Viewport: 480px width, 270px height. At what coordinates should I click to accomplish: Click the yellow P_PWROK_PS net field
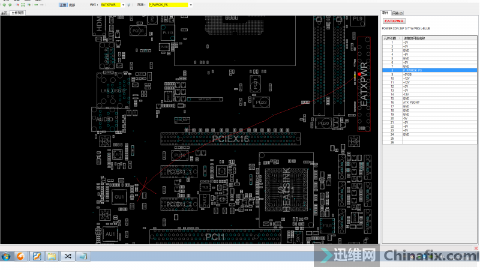pos(168,5)
